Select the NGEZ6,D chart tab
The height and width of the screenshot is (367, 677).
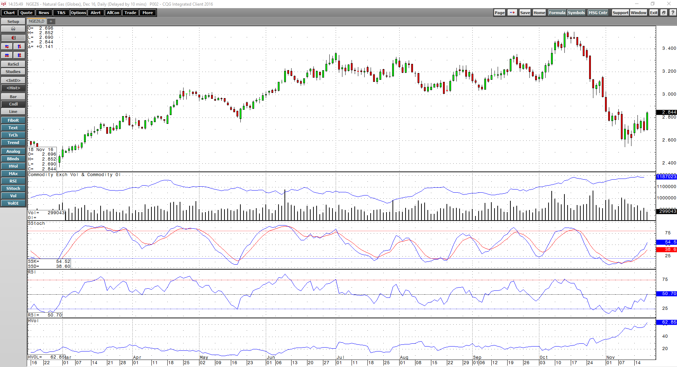click(x=37, y=22)
